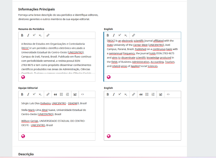This screenshot has width=216, height=158.
Task: Apply subscript in English editorial team editor
Action: pyautogui.click(x=126, y=94)
